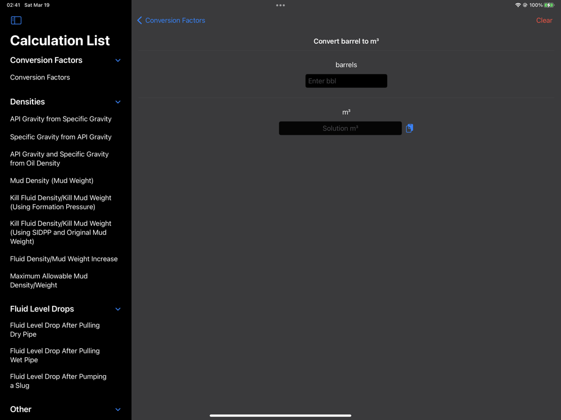Select the Solution m³ output field
The height and width of the screenshot is (420, 561).
pyautogui.click(x=341, y=128)
